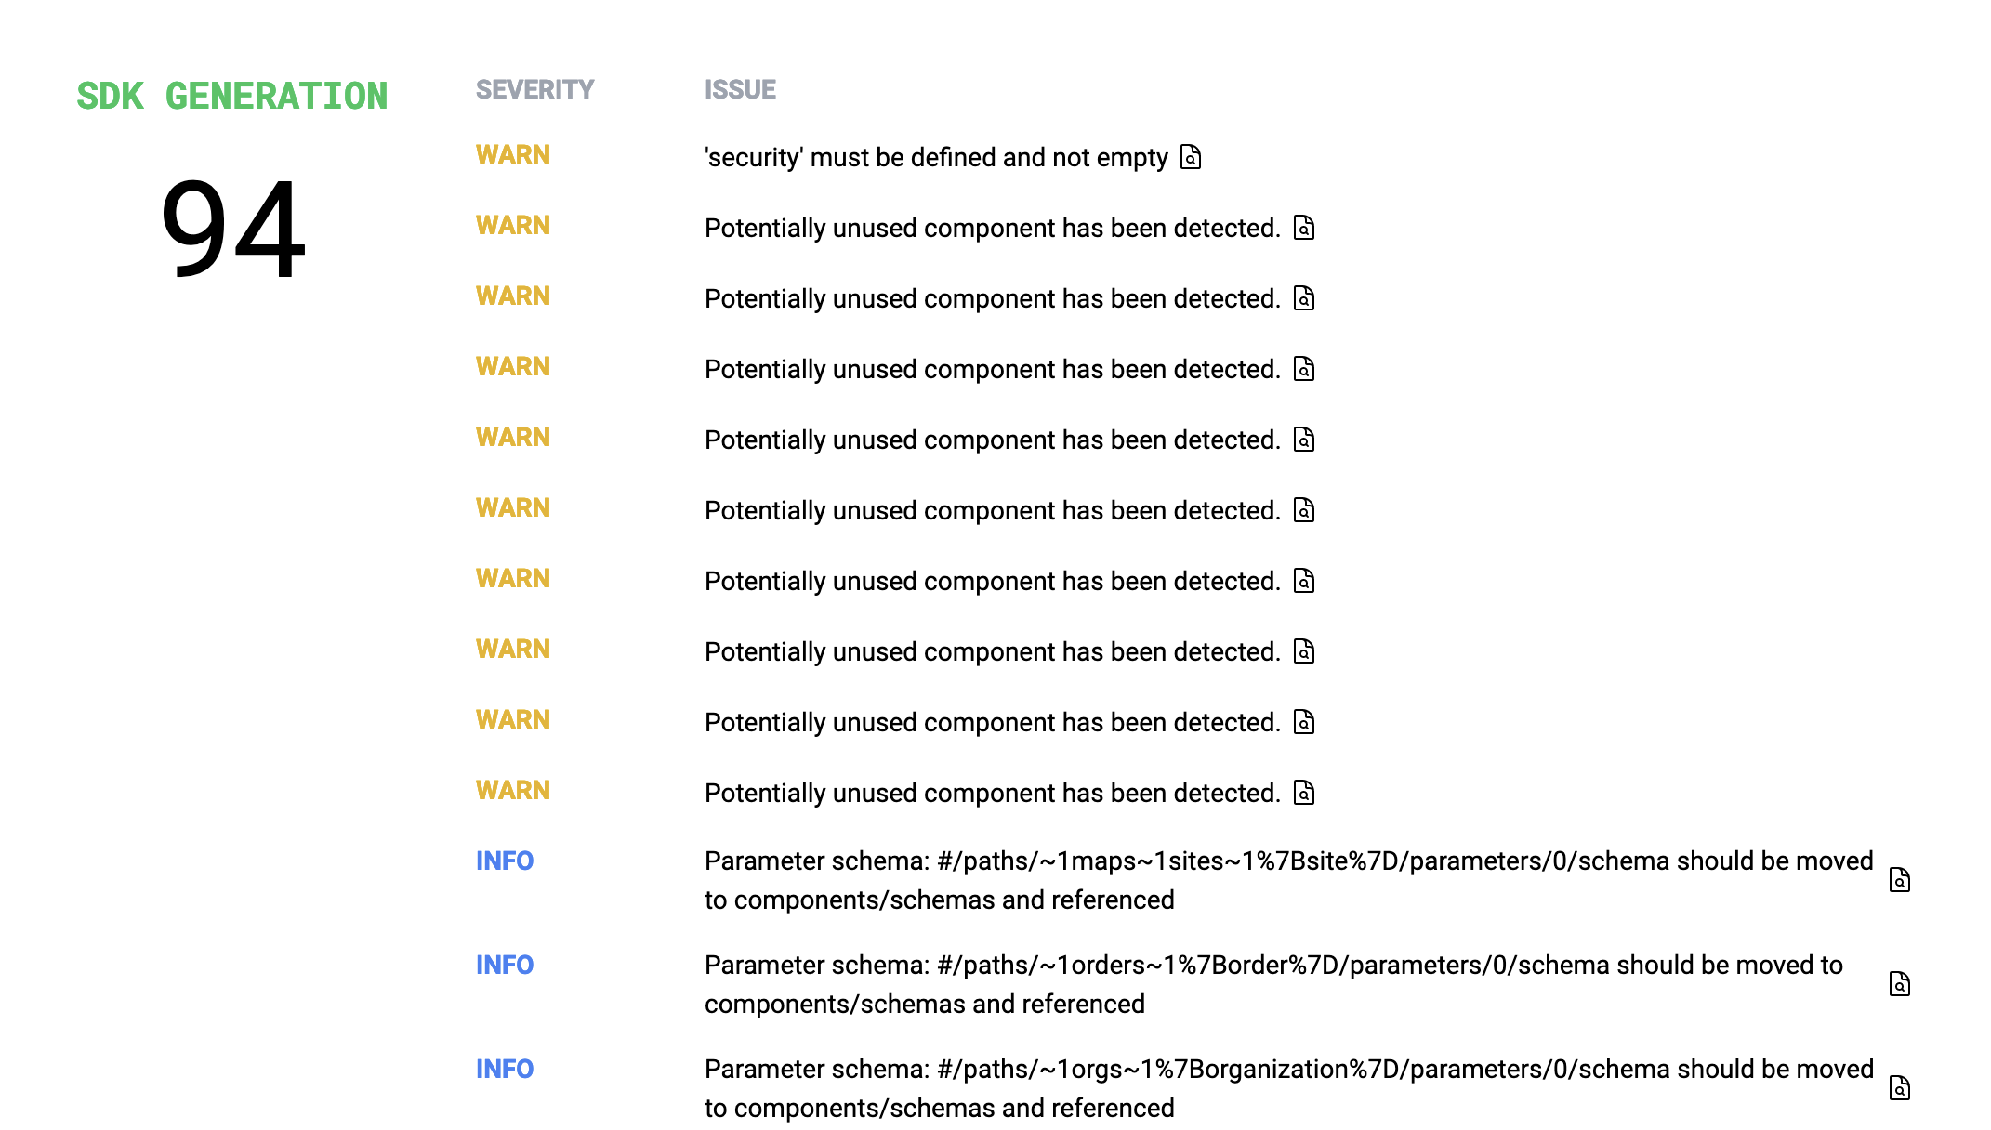Click the SEVERITY column header
This screenshot has height=1130, width=1991.
[534, 89]
